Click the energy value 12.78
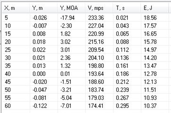 pos(150,74)
